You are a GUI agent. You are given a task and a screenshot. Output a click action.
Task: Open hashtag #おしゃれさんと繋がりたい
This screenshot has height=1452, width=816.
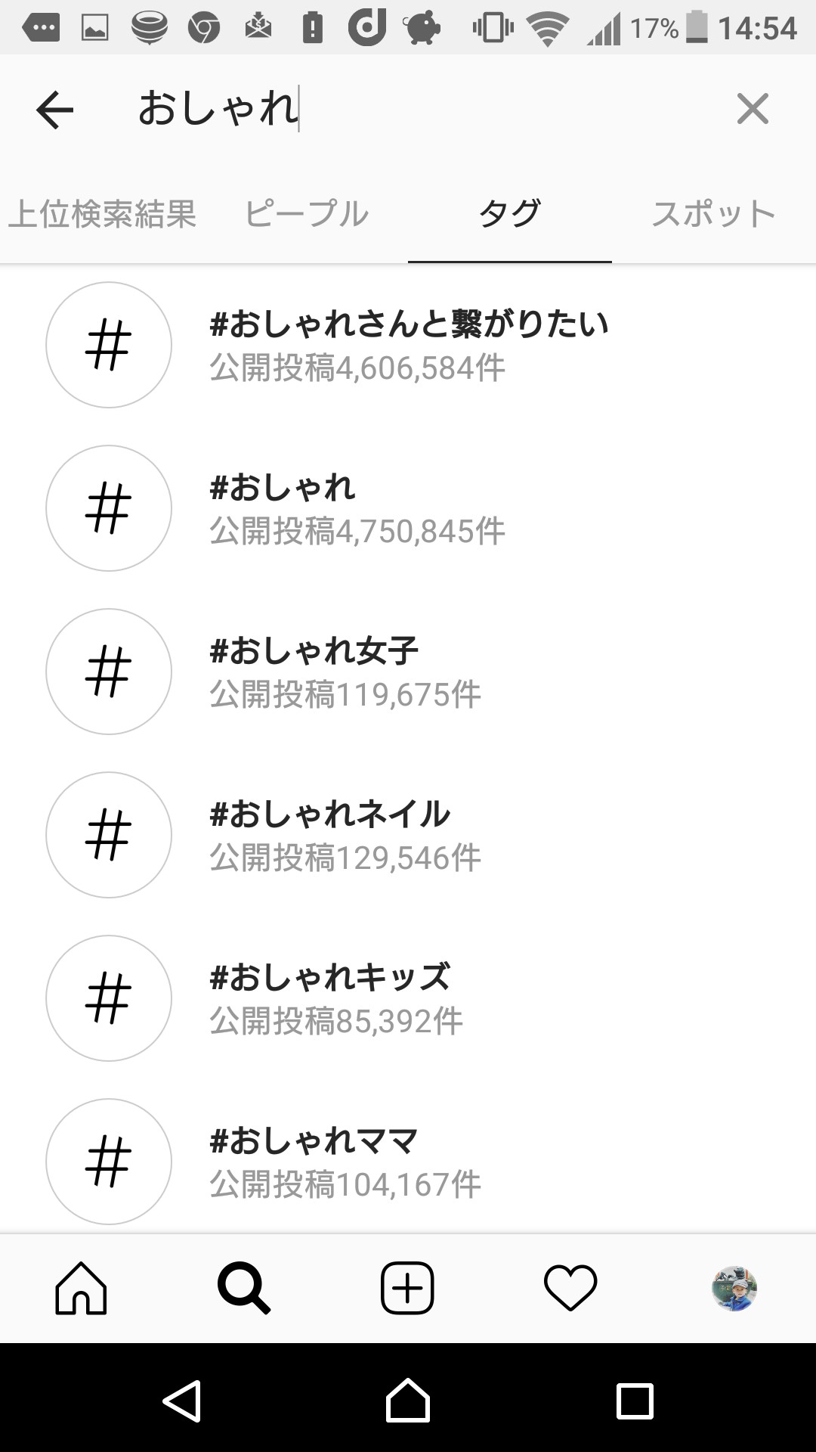click(x=409, y=345)
